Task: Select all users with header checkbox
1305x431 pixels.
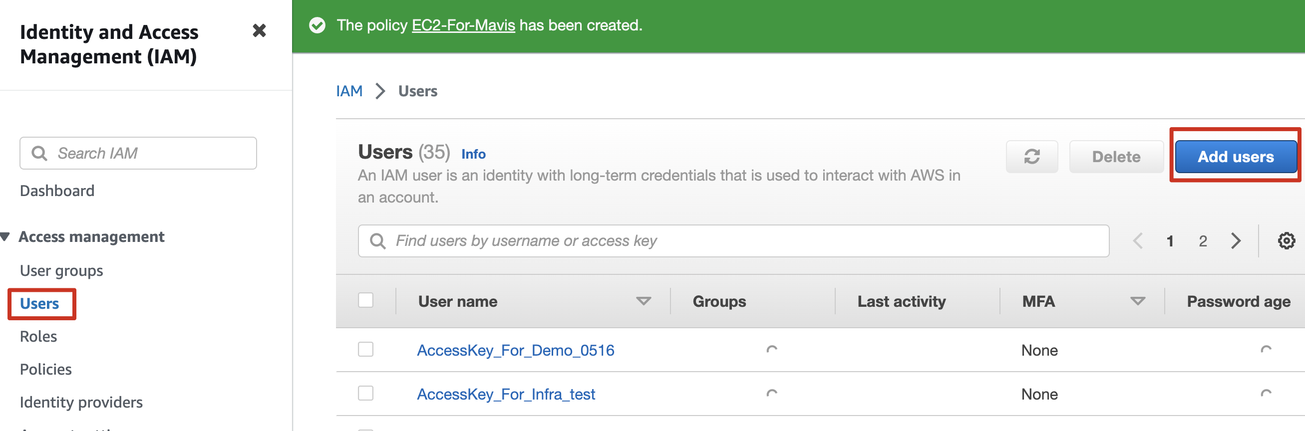Action: 365,300
